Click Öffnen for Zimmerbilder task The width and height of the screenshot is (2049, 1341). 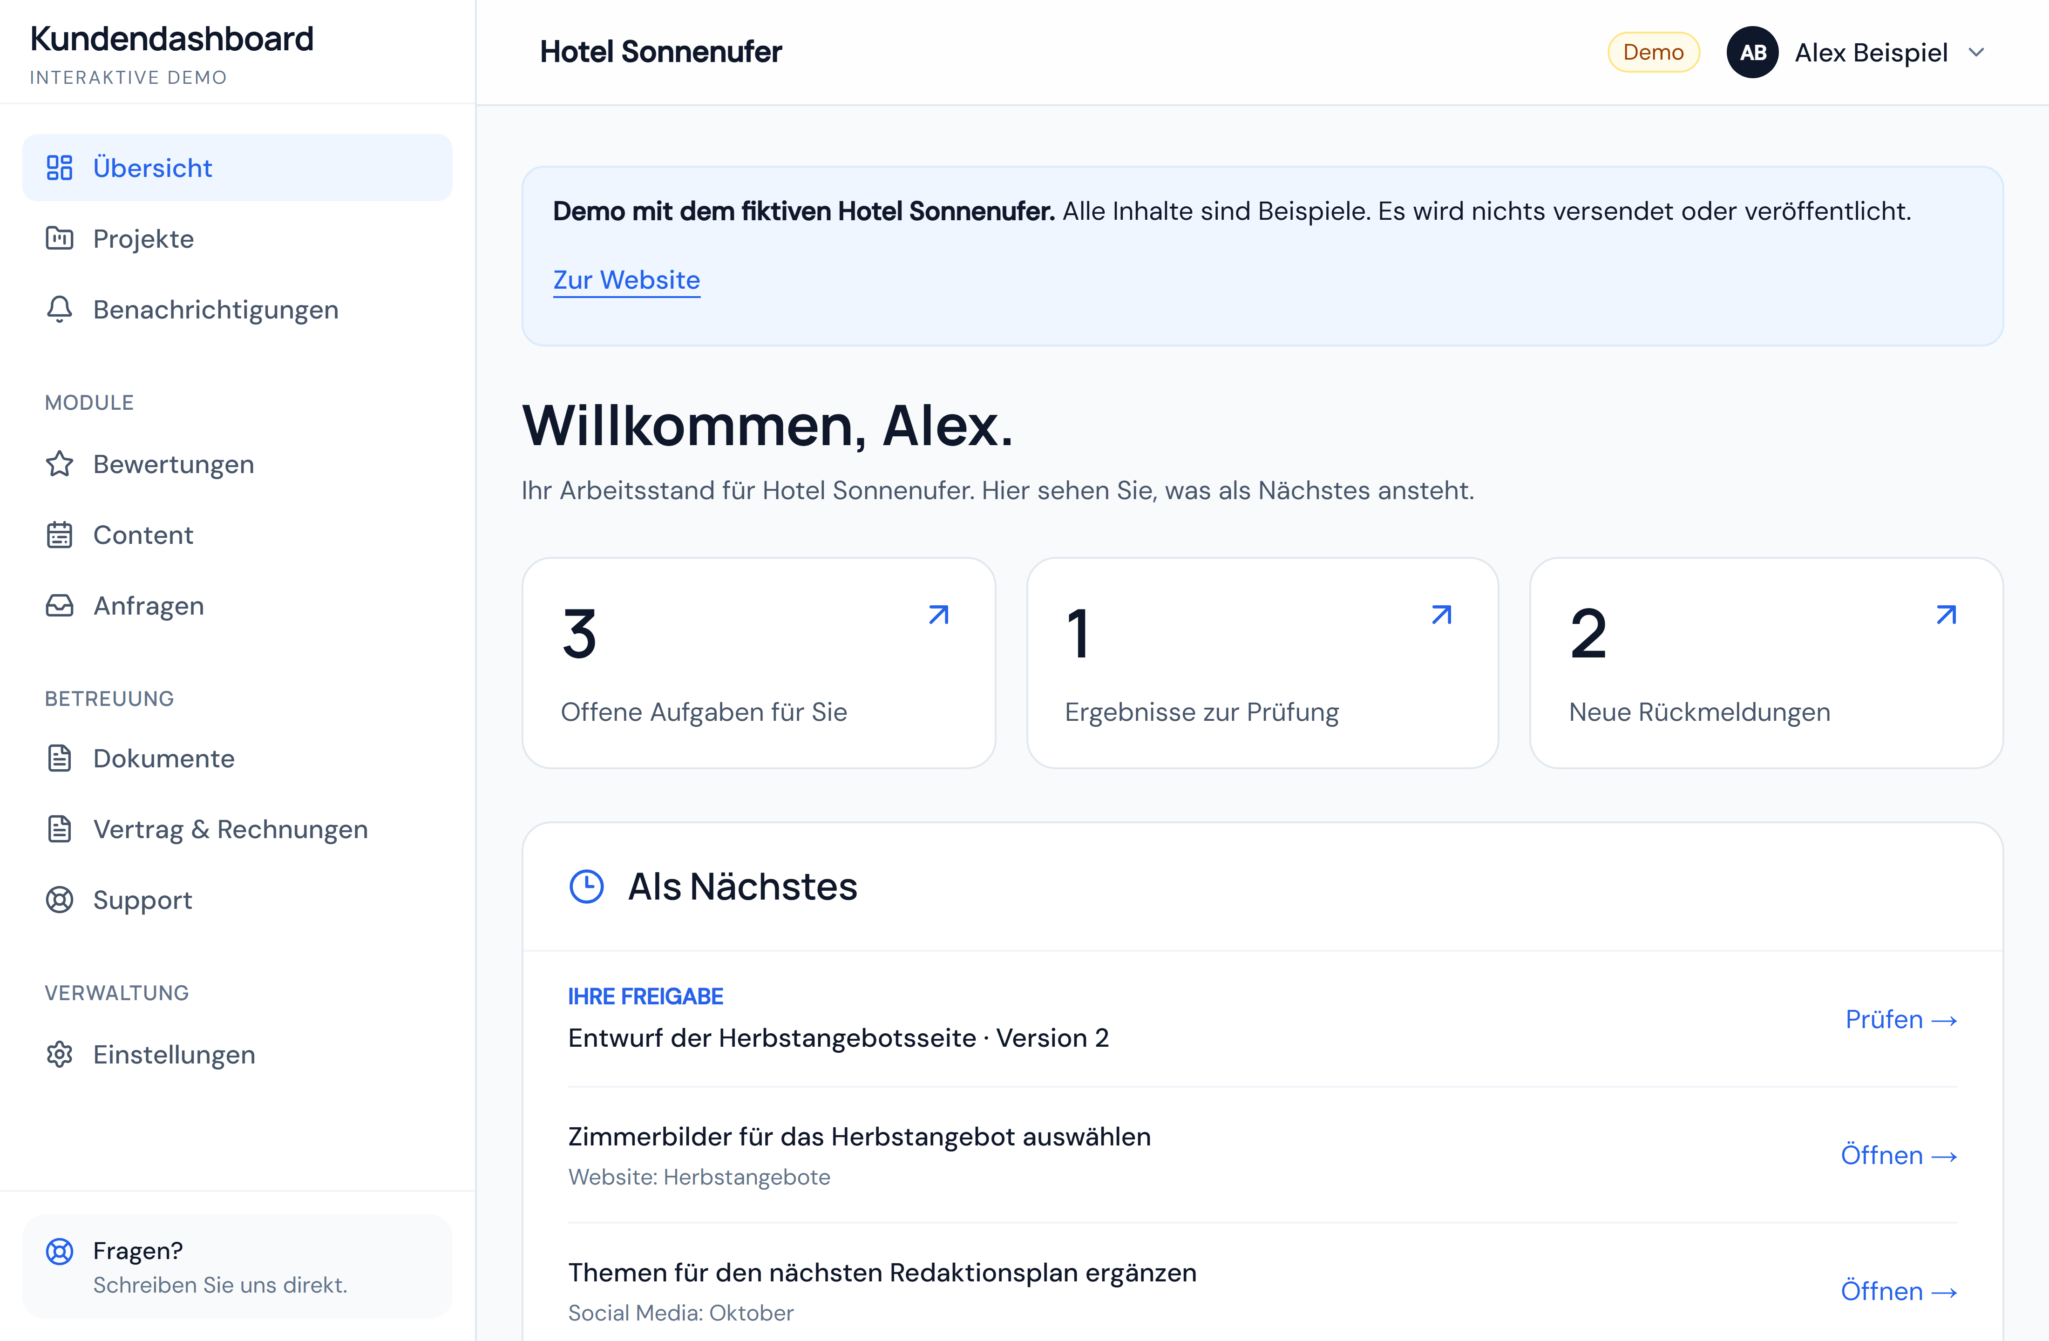point(1899,1155)
